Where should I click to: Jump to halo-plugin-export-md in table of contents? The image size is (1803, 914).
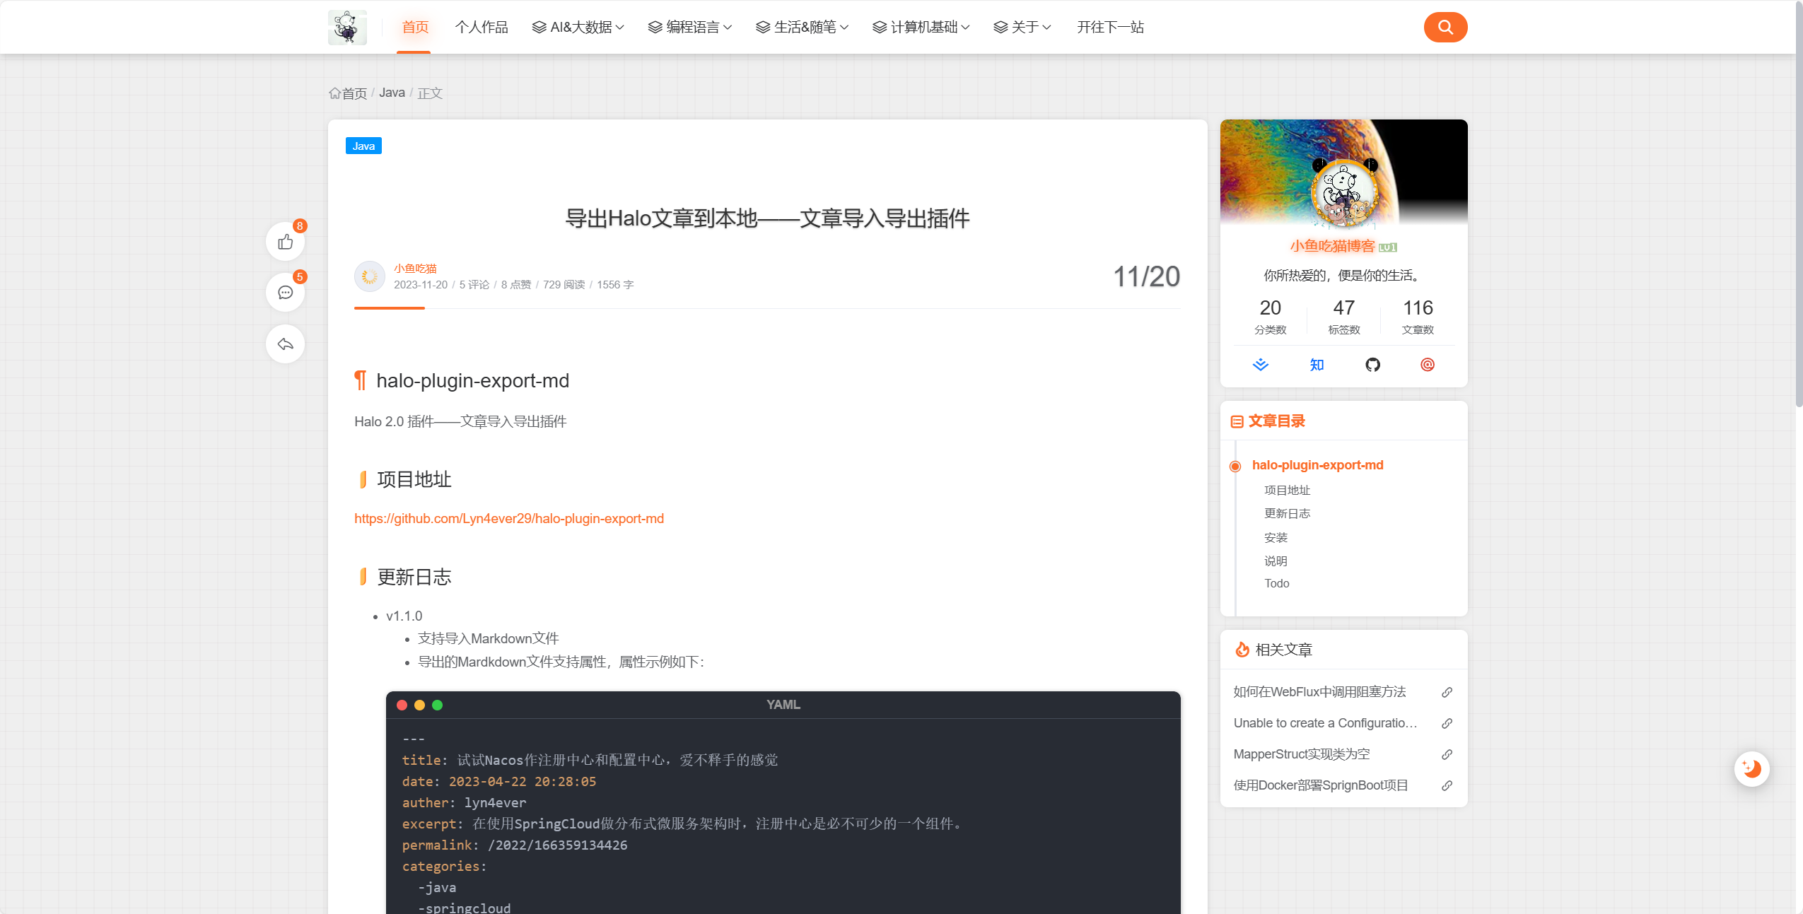(1317, 465)
